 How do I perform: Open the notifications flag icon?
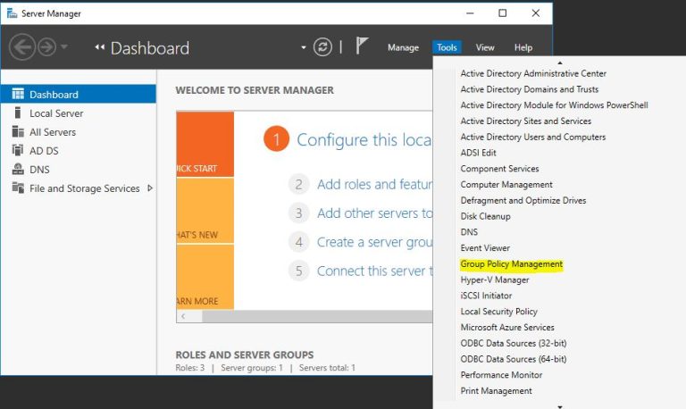[x=362, y=47]
